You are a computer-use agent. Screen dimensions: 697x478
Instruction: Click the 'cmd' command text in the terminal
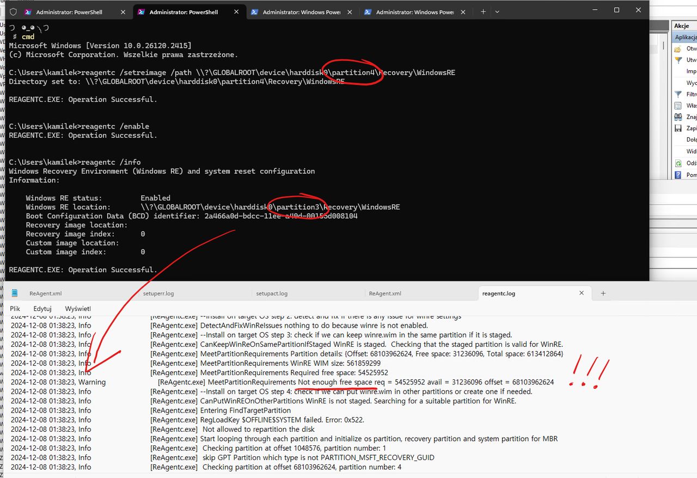click(28, 36)
